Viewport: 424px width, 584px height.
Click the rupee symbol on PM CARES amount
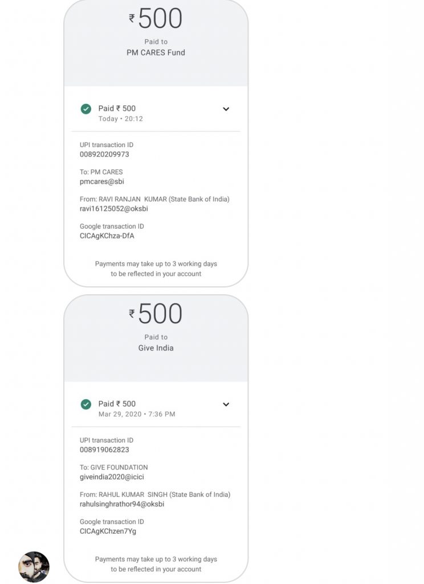point(132,18)
